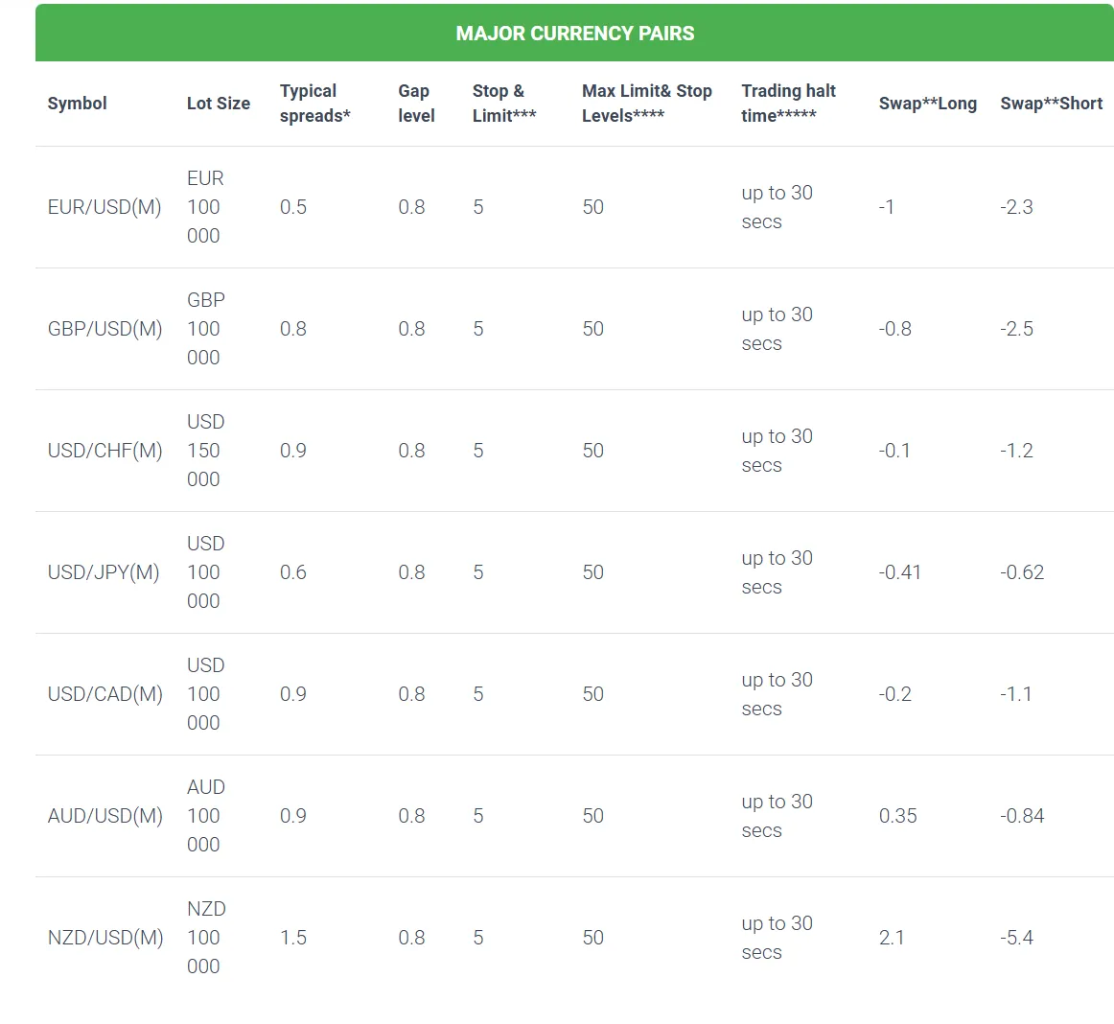Select GBP/USD swap long -0.8
Viewport: 1114px width, 1024px height.
(895, 329)
